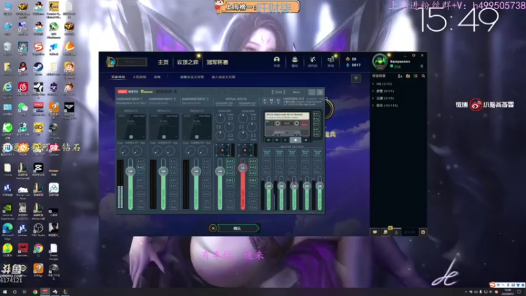526x296 pixels.
Task: Open missions icon at friends panel bottom
Action: pos(386,232)
